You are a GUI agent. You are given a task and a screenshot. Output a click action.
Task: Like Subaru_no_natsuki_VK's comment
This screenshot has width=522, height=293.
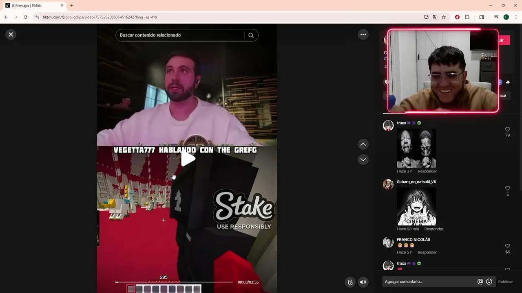(507, 188)
